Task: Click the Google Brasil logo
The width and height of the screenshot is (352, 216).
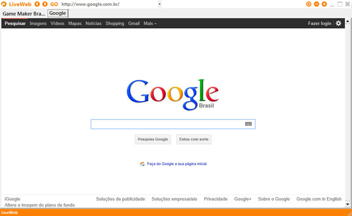Action: click(172, 95)
